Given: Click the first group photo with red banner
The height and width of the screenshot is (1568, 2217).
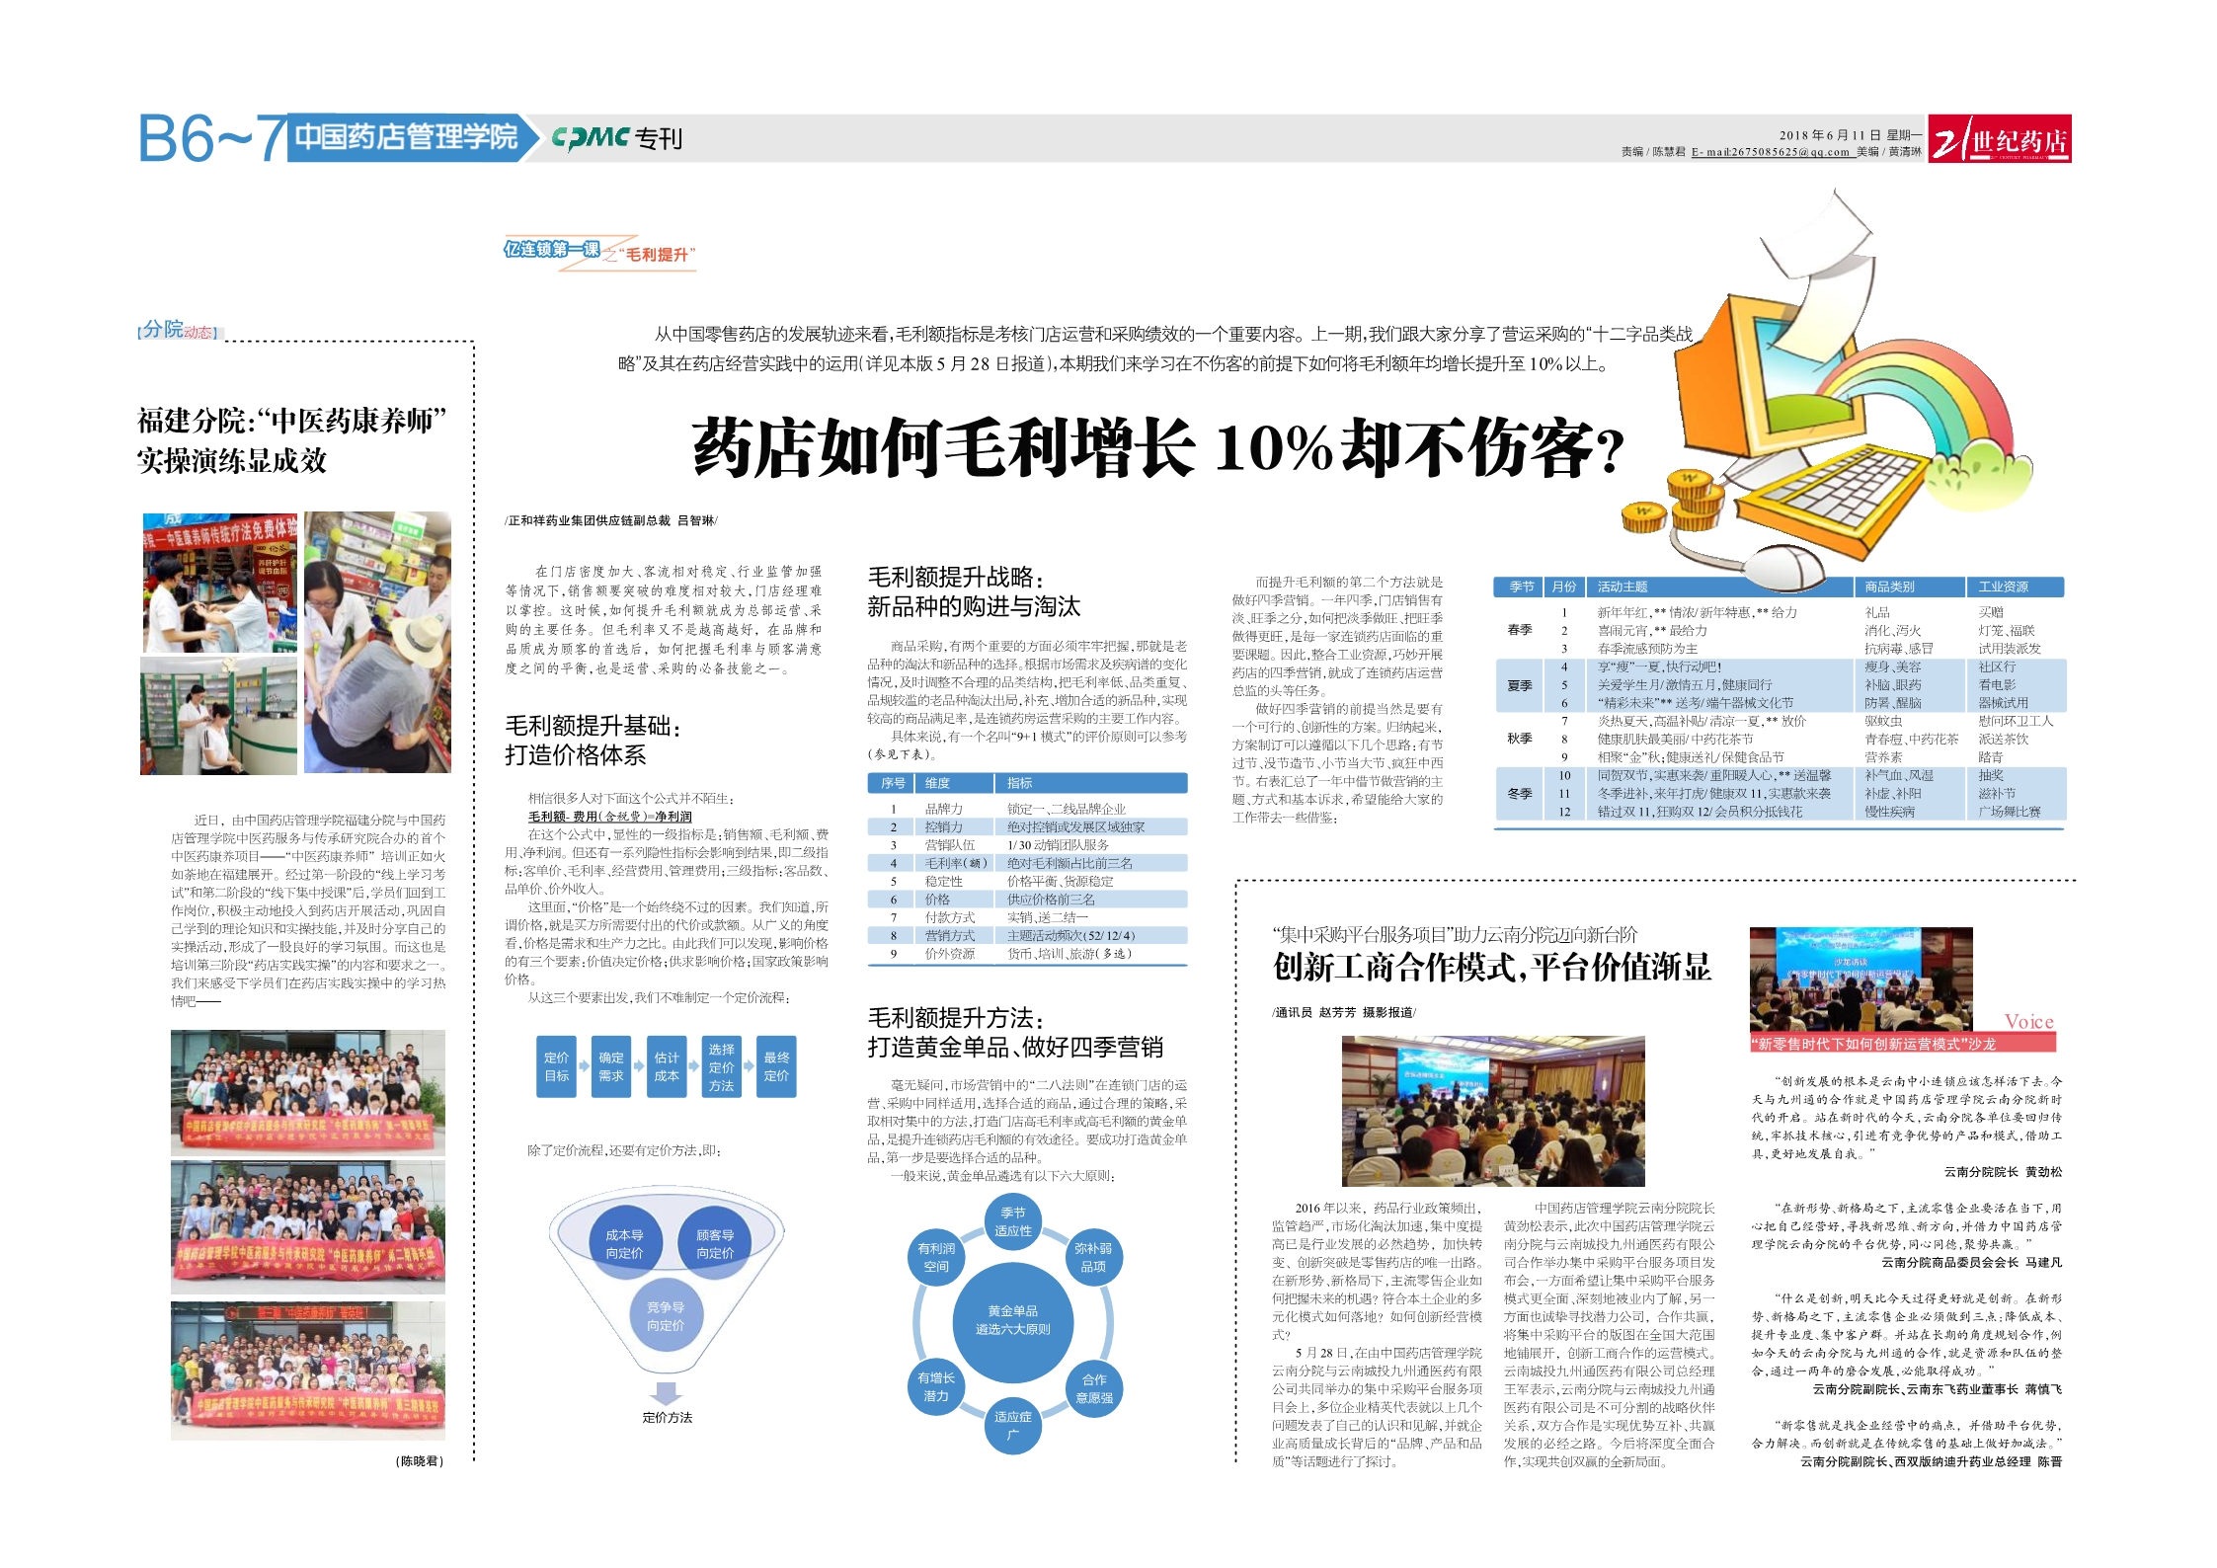Looking at the screenshot, I should click(x=307, y=1093).
